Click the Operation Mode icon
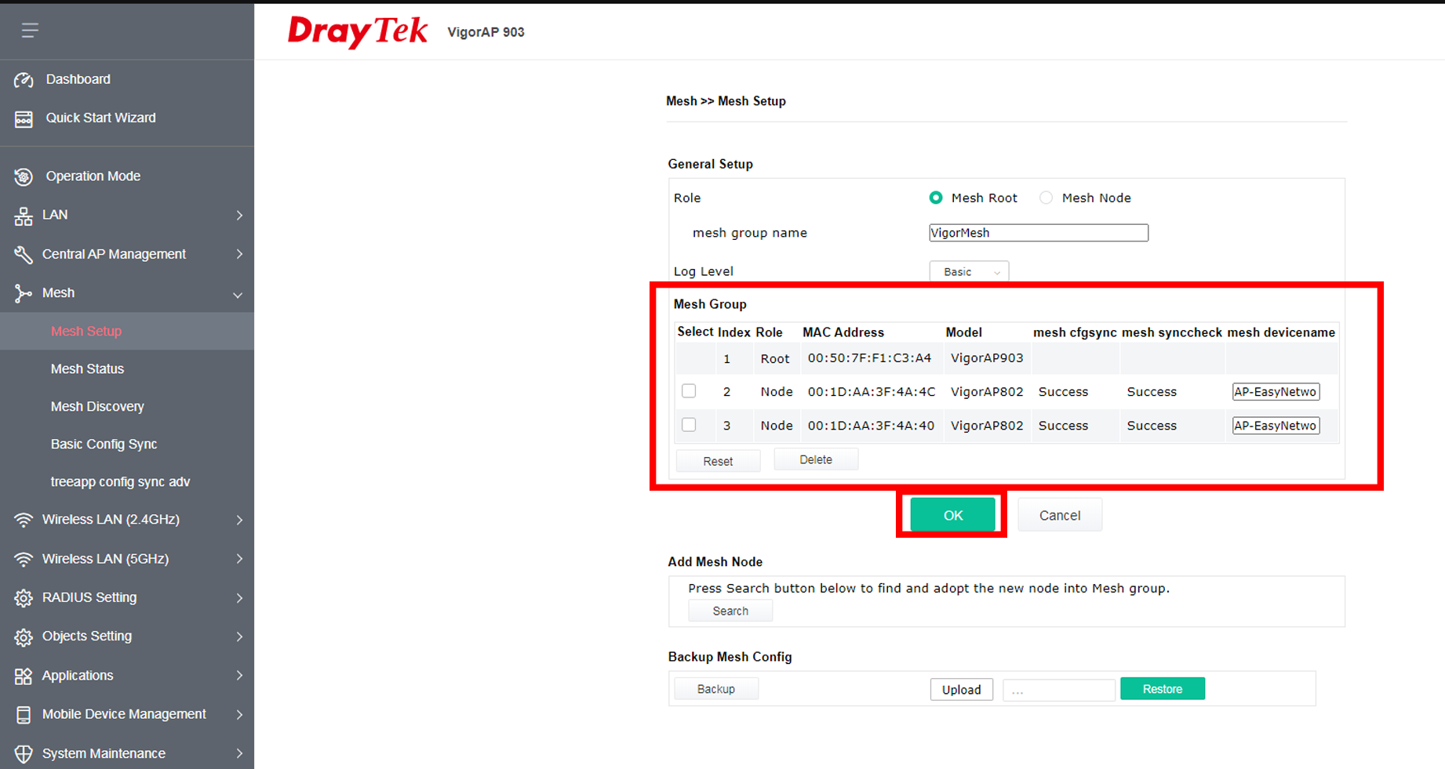This screenshot has width=1445, height=769. (24, 176)
